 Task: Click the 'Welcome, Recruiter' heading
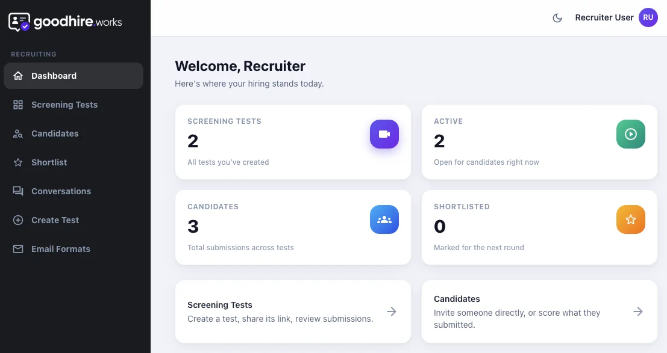click(240, 66)
